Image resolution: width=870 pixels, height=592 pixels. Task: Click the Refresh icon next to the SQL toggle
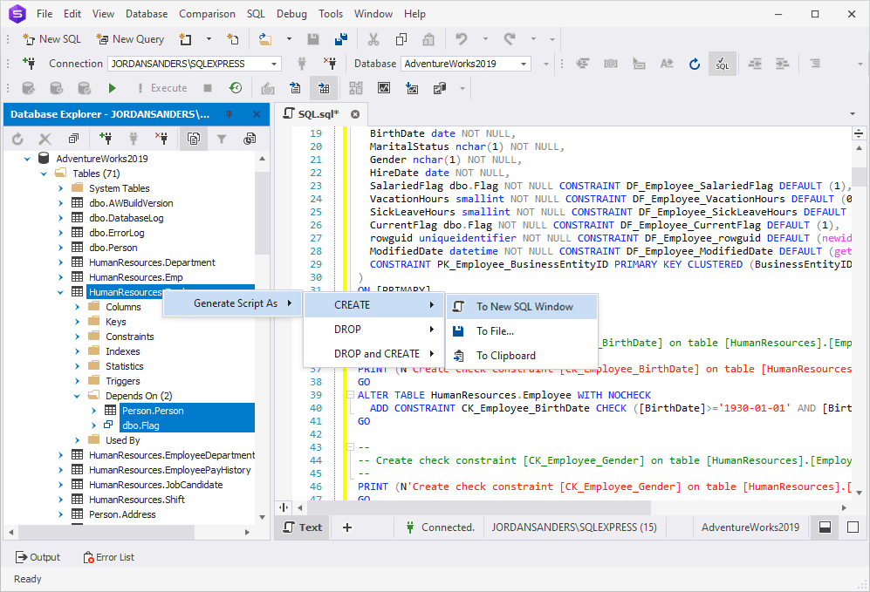(694, 64)
